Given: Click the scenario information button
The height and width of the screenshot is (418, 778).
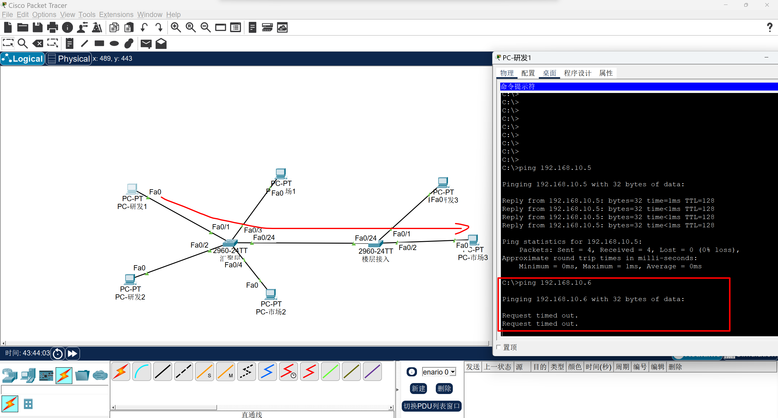Looking at the screenshot, I should pyautogui.click(x=412, y=372).
